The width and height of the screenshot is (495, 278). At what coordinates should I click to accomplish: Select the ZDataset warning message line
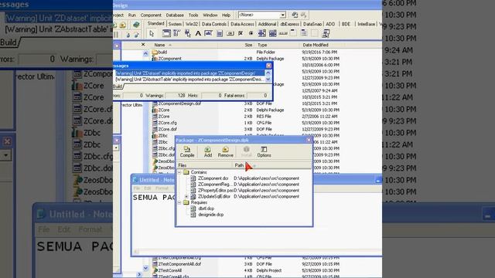point(189,73)
